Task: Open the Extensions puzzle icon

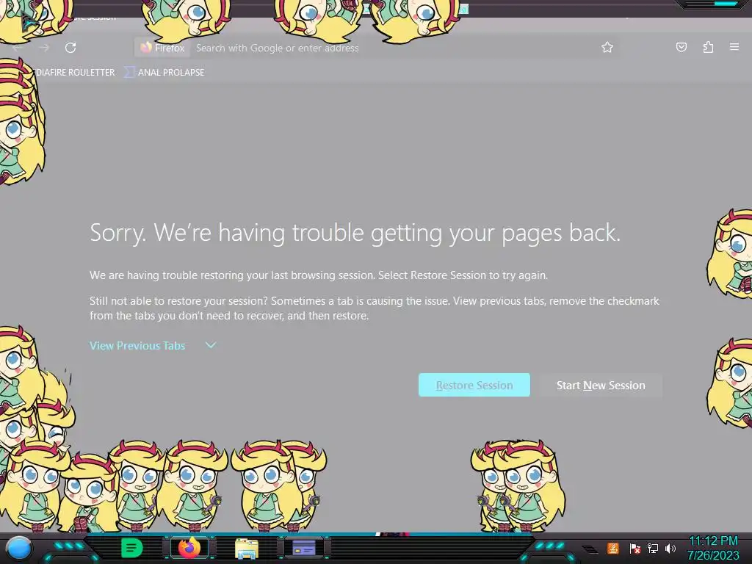Action: (x=708, y=47)
